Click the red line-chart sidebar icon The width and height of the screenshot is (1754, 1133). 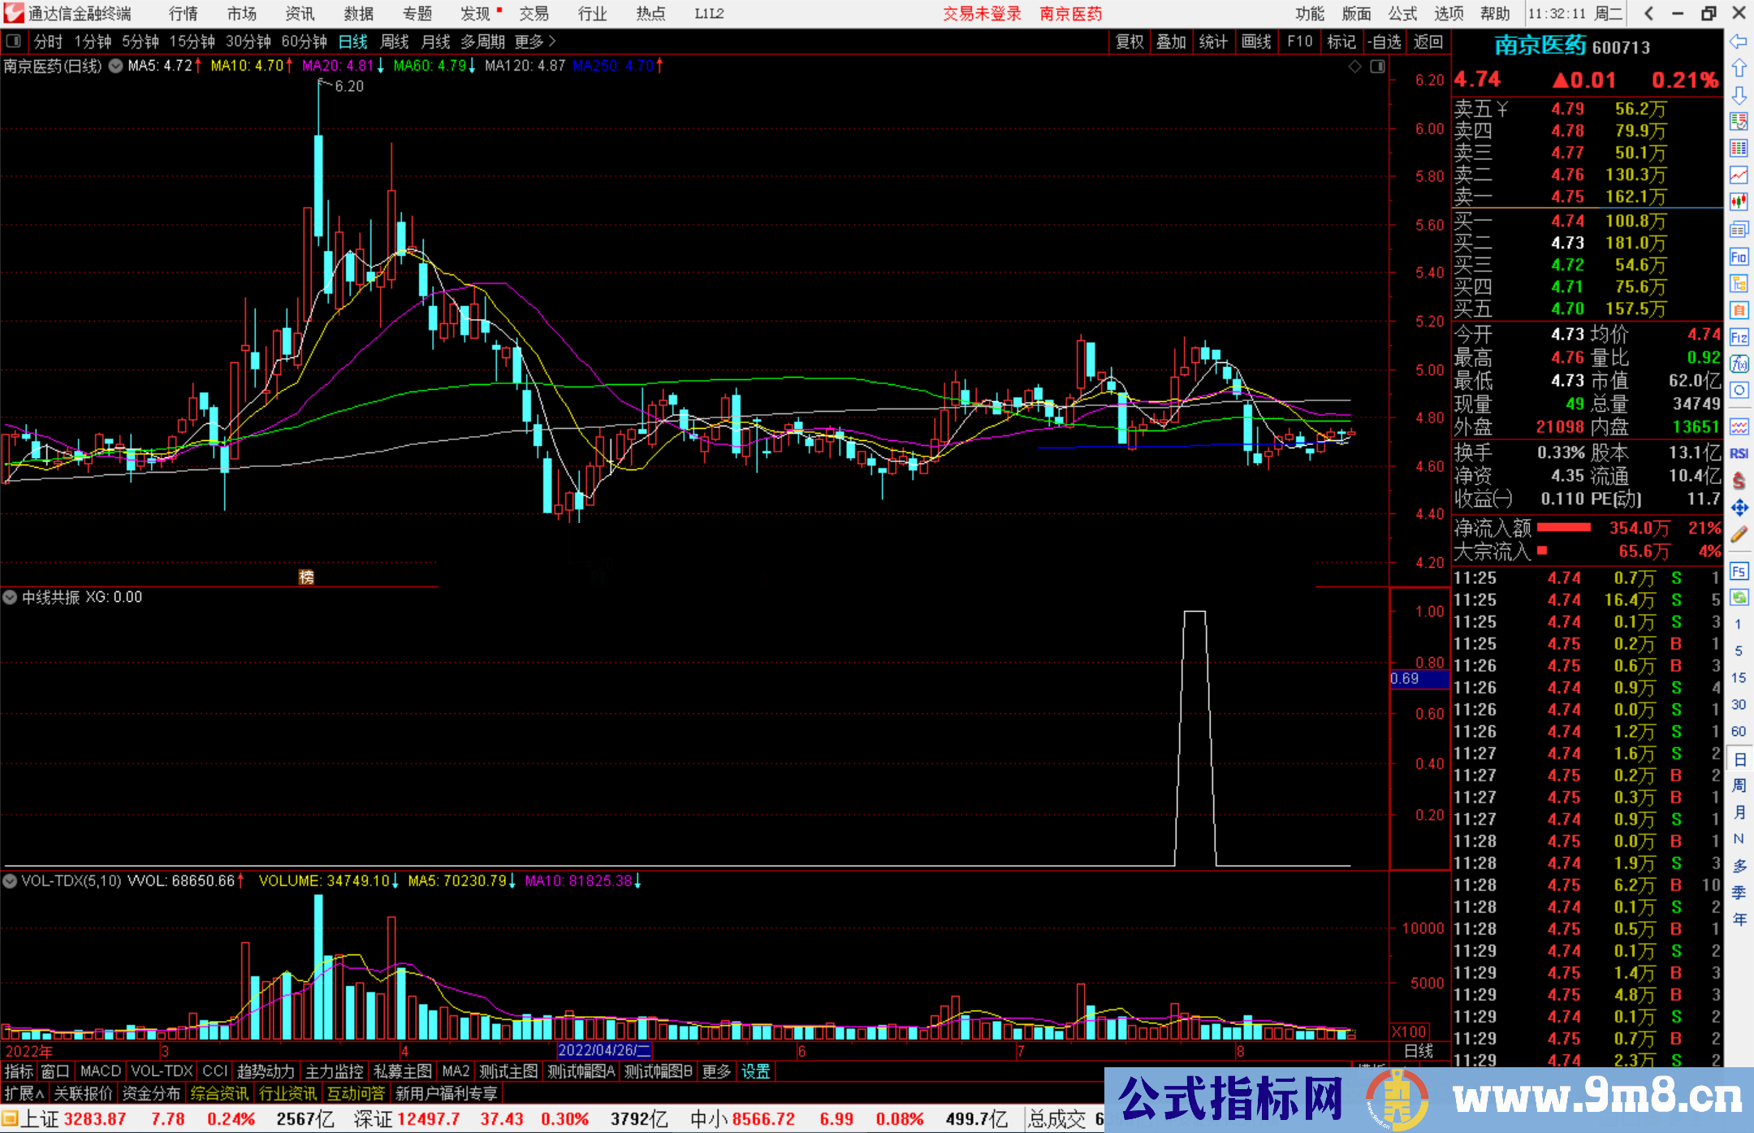pyautogui.click(x=1739, y=175)
